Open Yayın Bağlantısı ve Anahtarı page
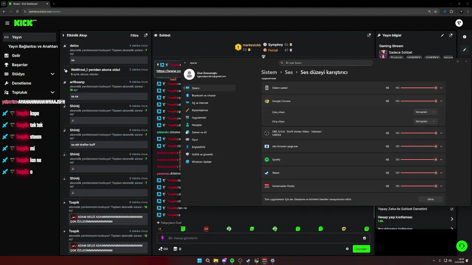Screen dimensions: 472x265 pos(33,46)
